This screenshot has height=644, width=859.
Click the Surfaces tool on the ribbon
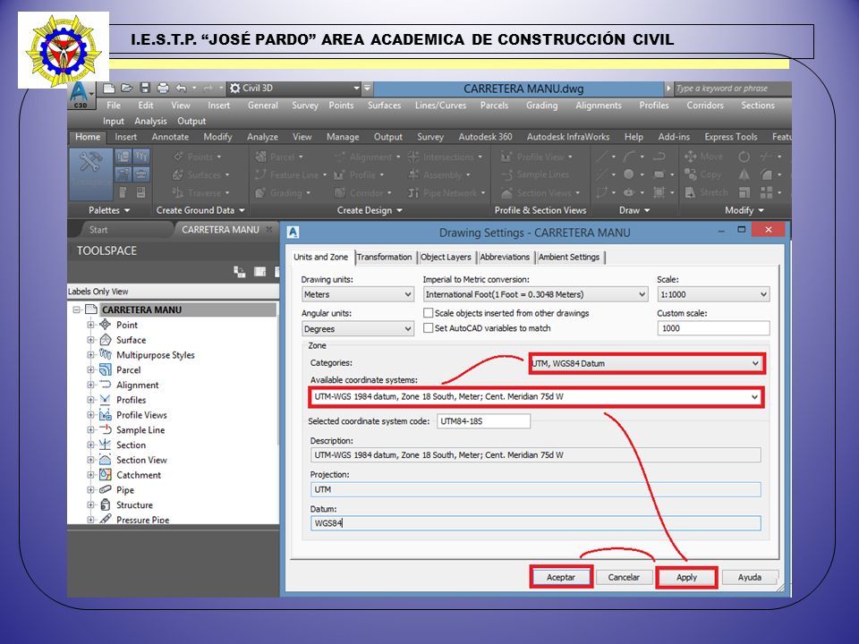200,175
